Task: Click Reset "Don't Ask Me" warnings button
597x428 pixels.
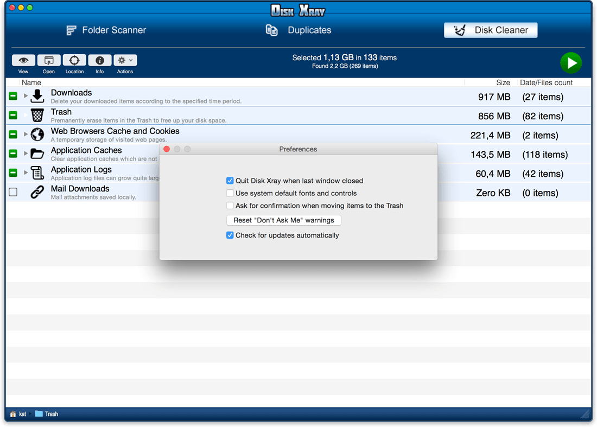Action: [284, 220]
